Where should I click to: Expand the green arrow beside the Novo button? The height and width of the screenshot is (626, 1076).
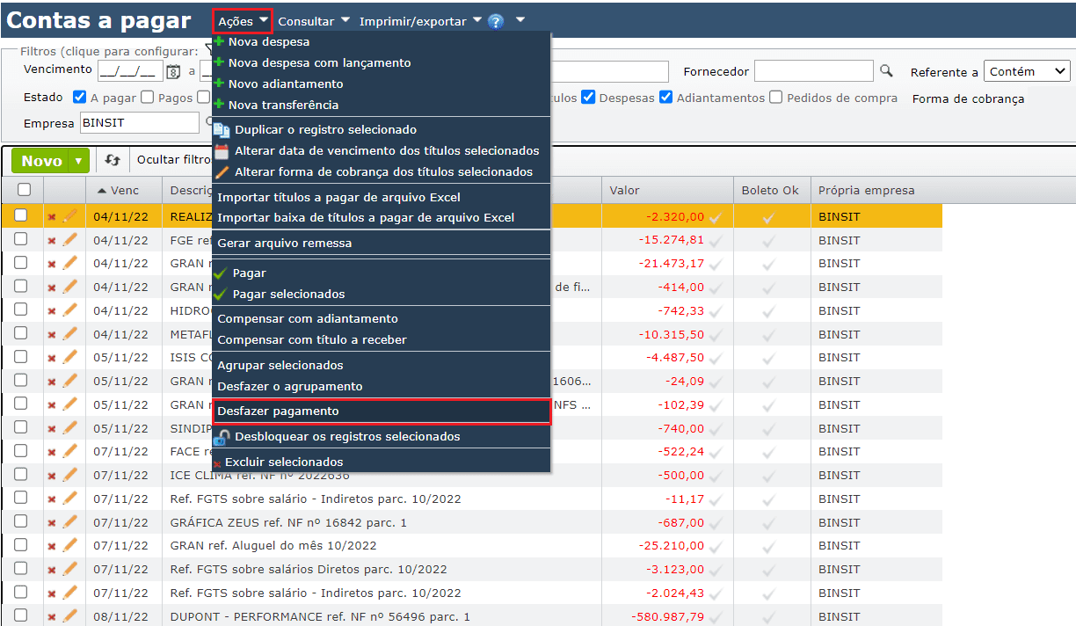click(x=79, y=161)
